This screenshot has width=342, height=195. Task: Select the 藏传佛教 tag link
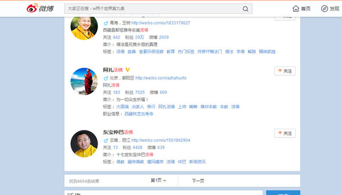point(136,162)
